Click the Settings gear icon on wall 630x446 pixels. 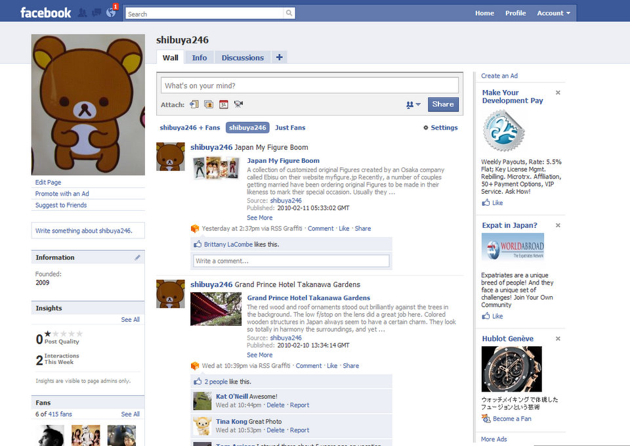coord(425,127)
